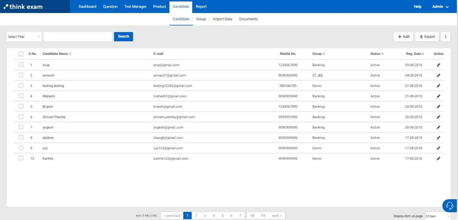Open the Select Filter dropdown
Screen dimensions: 458x220
pyautogui.click(x=24, y=36)
